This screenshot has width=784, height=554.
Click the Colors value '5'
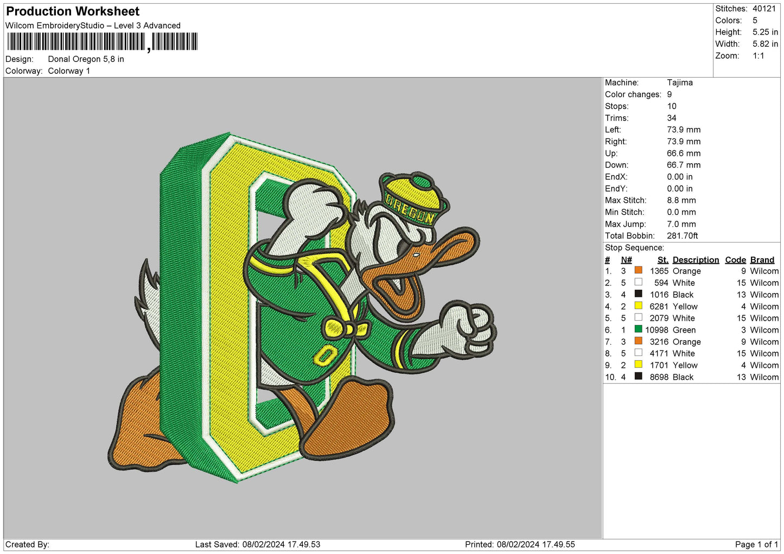coord(755,21)
